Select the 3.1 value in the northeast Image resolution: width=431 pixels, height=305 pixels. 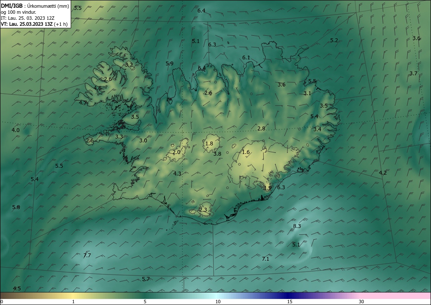tap(307, 93)
